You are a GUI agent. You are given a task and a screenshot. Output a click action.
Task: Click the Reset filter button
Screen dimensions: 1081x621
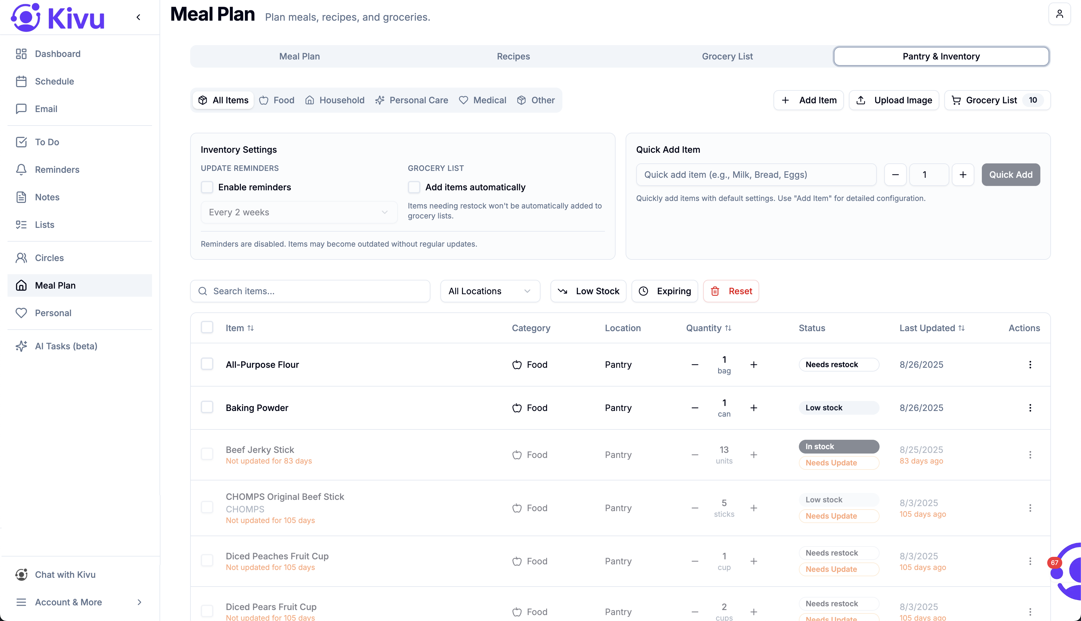(731, 291)
